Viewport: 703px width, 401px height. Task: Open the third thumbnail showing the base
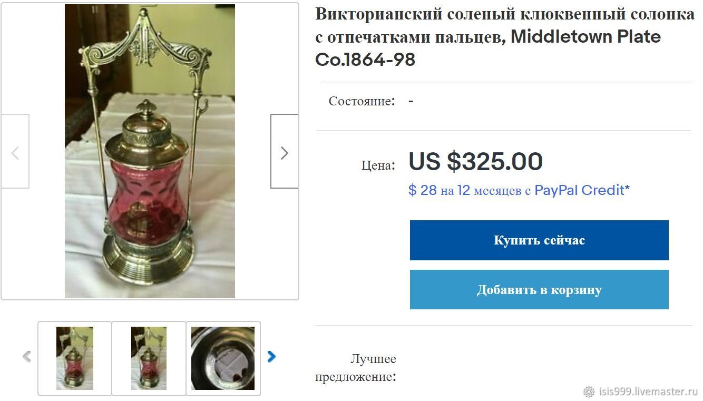point(223,358)
